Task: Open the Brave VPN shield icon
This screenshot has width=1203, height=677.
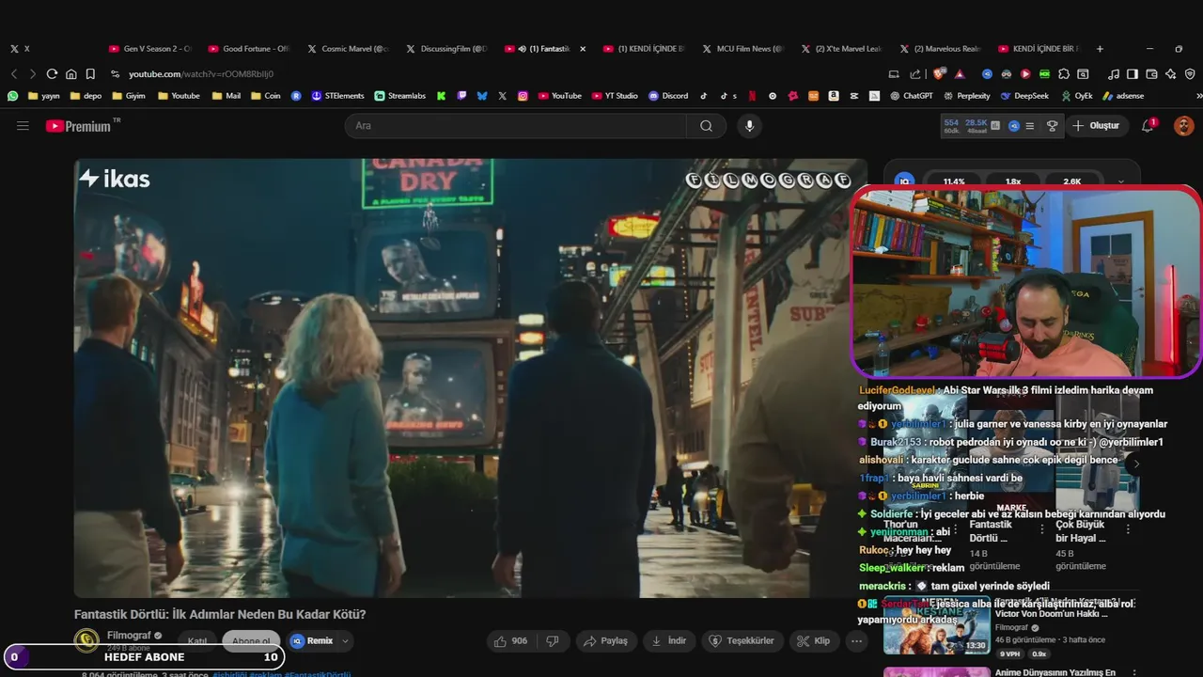Action: click(1190, 74)
